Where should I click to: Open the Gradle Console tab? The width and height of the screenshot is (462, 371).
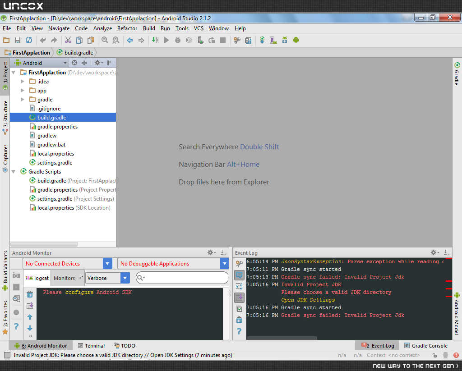tap(426, 346)
